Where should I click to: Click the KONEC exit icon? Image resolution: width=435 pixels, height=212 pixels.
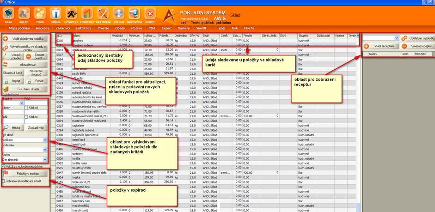tap(150, 14)
